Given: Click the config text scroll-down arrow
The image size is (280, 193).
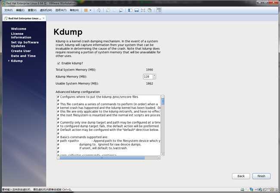Looking at the screenshot, I should [163, 154].
